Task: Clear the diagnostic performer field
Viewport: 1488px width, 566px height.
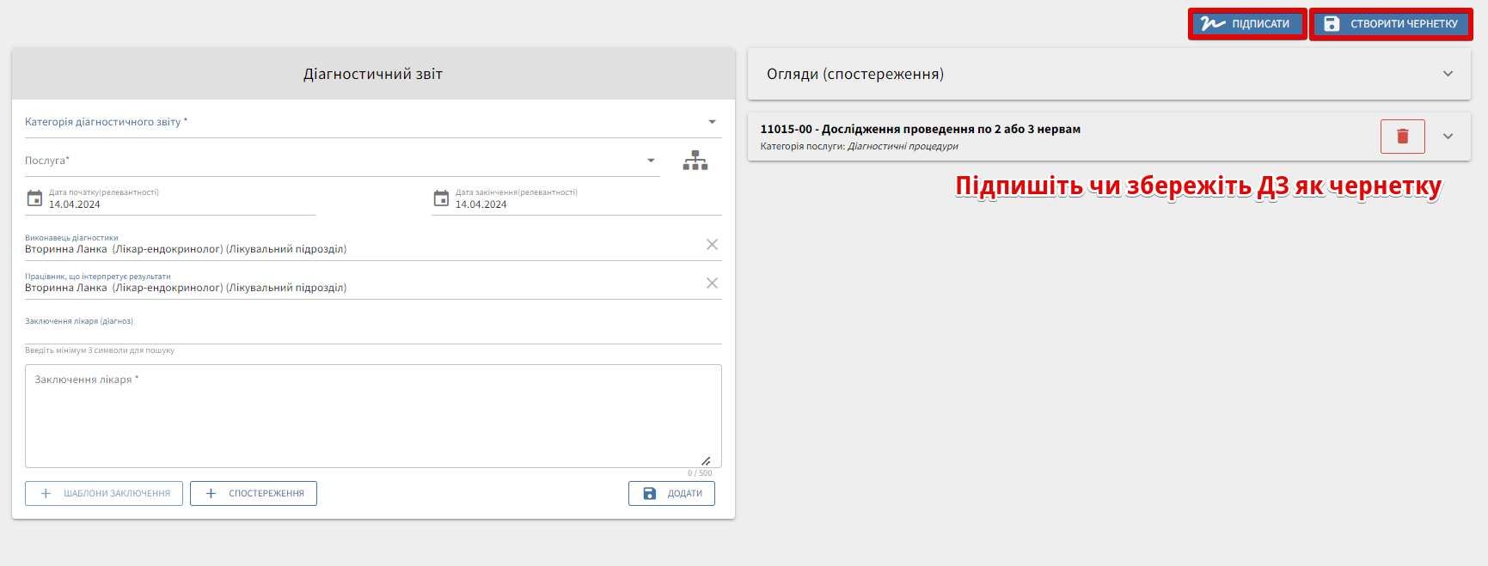Action: (712, 245)
